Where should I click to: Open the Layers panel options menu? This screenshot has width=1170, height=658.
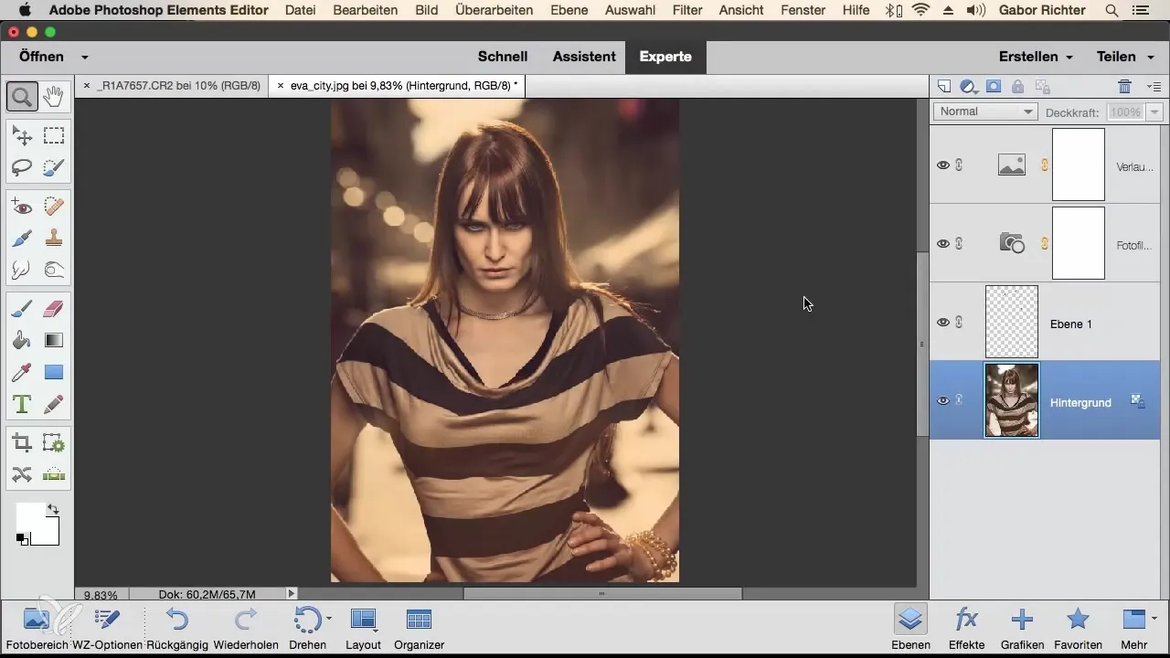(x=1154, y=87)
